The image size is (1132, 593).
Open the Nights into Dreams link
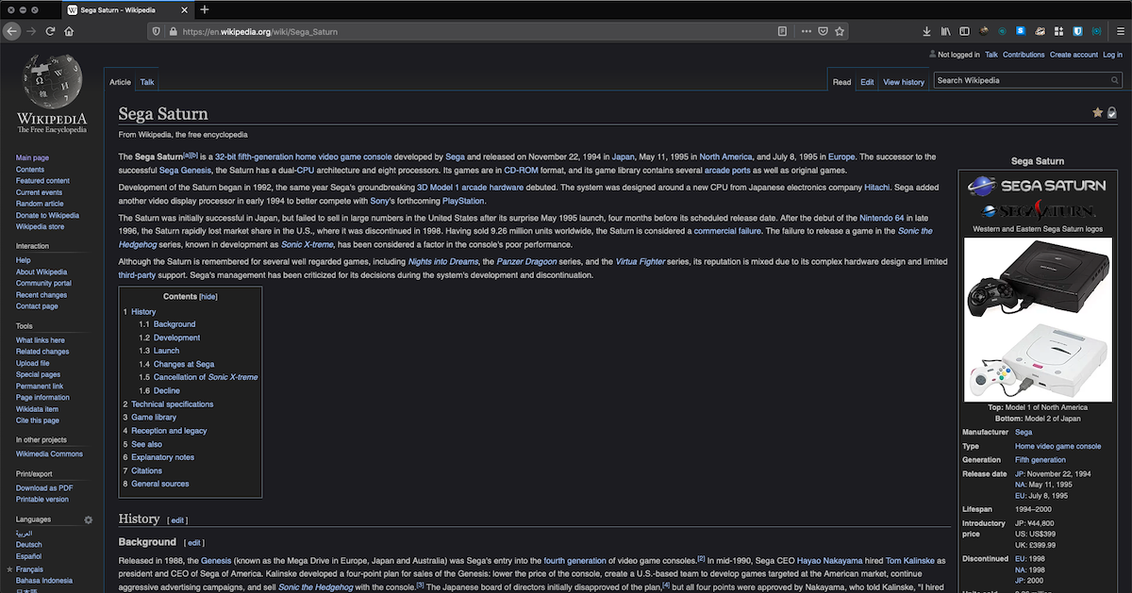443,261
